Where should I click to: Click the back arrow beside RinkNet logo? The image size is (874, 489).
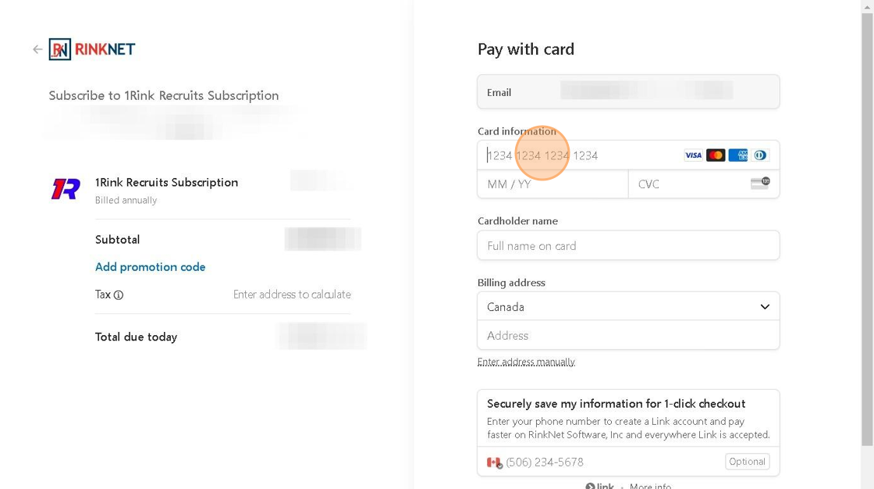[x=37, y=49]
